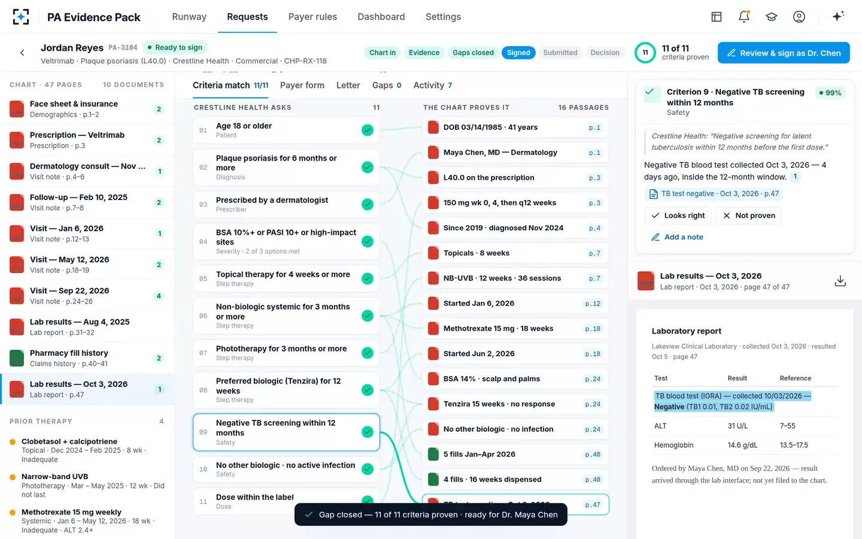The image size is (862, 539).
Task: Click the citation number 1 after 12-month window
Action: coord(795,177)
